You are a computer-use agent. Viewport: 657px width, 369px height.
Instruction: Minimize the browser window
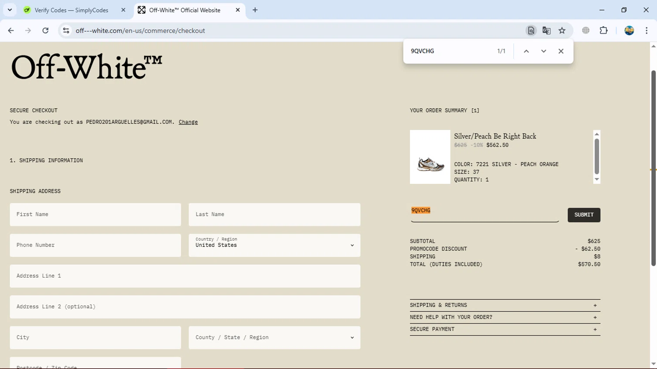(x=602, y=10)
